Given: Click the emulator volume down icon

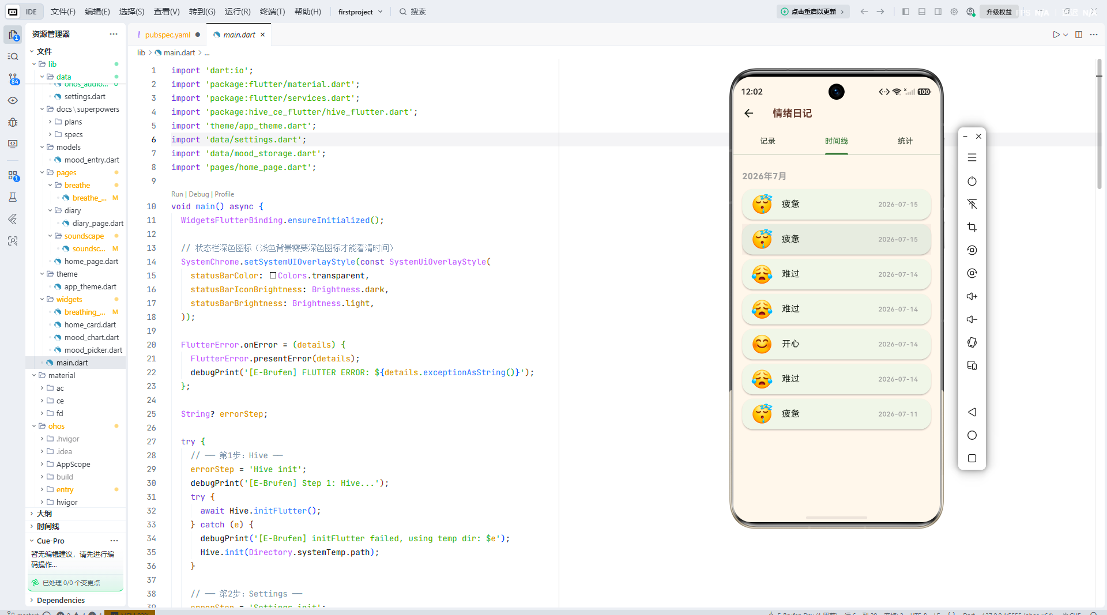Looking at the screenshot, I should [x=972, y=319].
